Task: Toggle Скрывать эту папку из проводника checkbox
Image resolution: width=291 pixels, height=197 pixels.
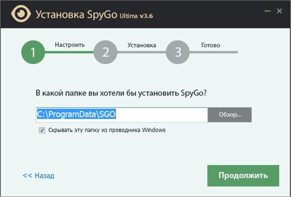Action: point(42,130)
